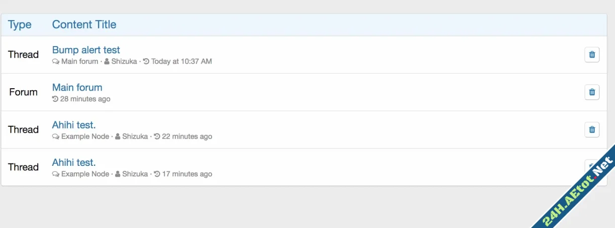Click the Forum type label
The height and width of the screenshot is (228, 615).
tap(23, 92)
